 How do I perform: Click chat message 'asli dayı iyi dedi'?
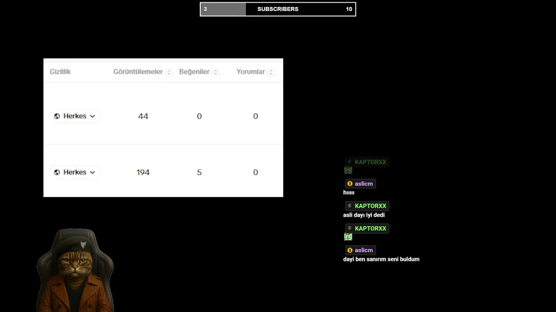pyautogui.click(x=364, y=215)
